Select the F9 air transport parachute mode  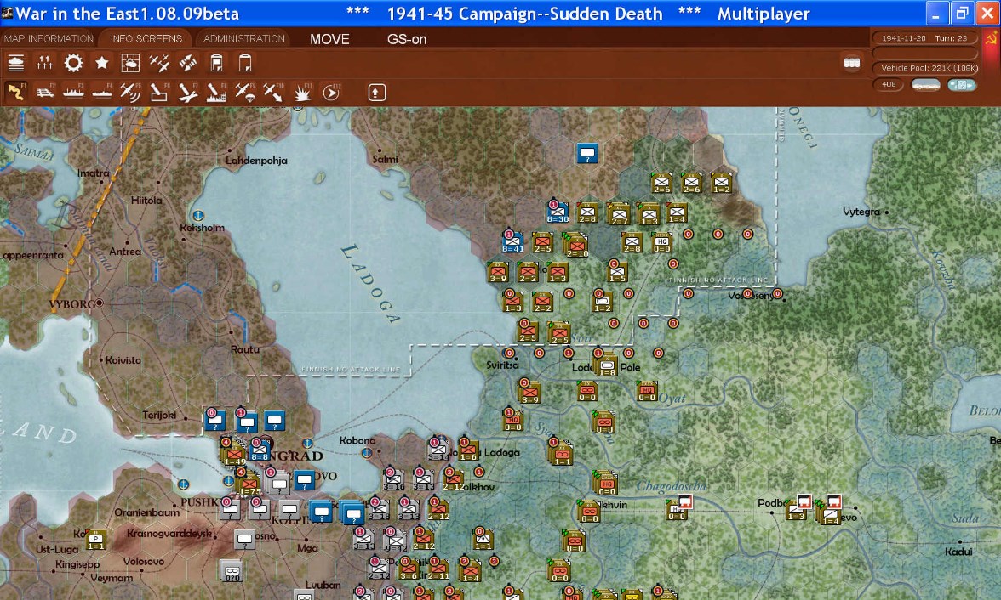(x=245, y=93)
